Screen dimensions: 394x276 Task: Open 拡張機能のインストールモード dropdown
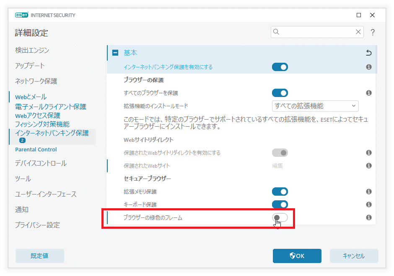(x=315, y=106)
